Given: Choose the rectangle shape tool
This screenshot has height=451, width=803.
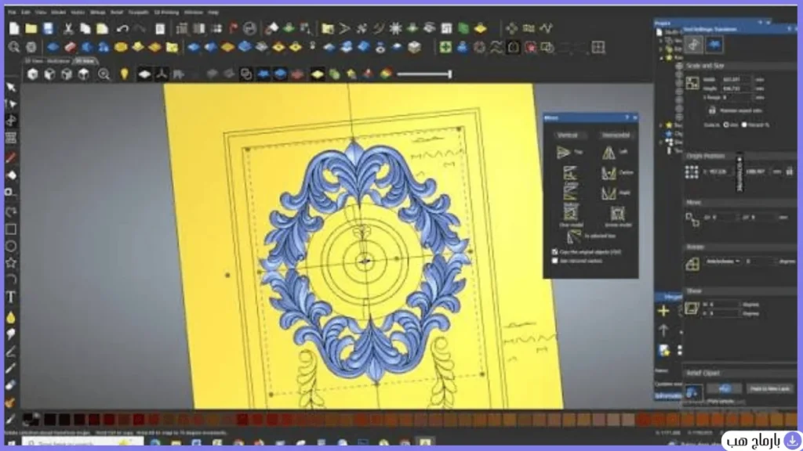Looking at the screenshot, I should 11,229.
